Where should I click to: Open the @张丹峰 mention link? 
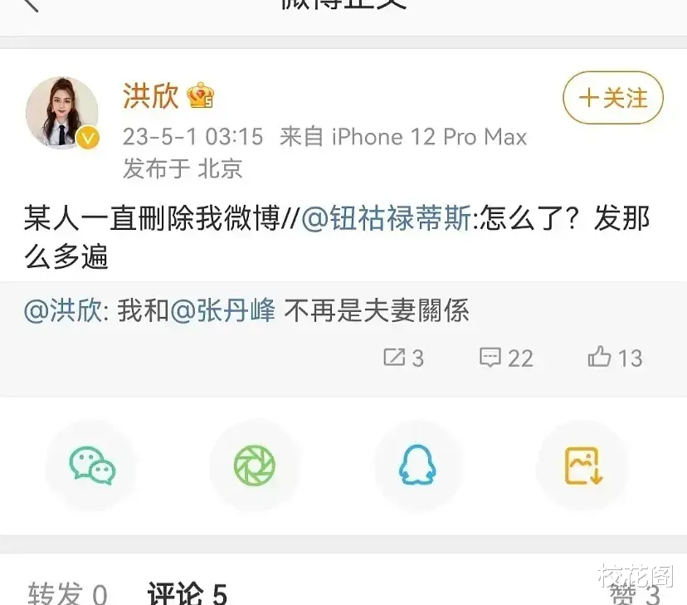(223, 310)
